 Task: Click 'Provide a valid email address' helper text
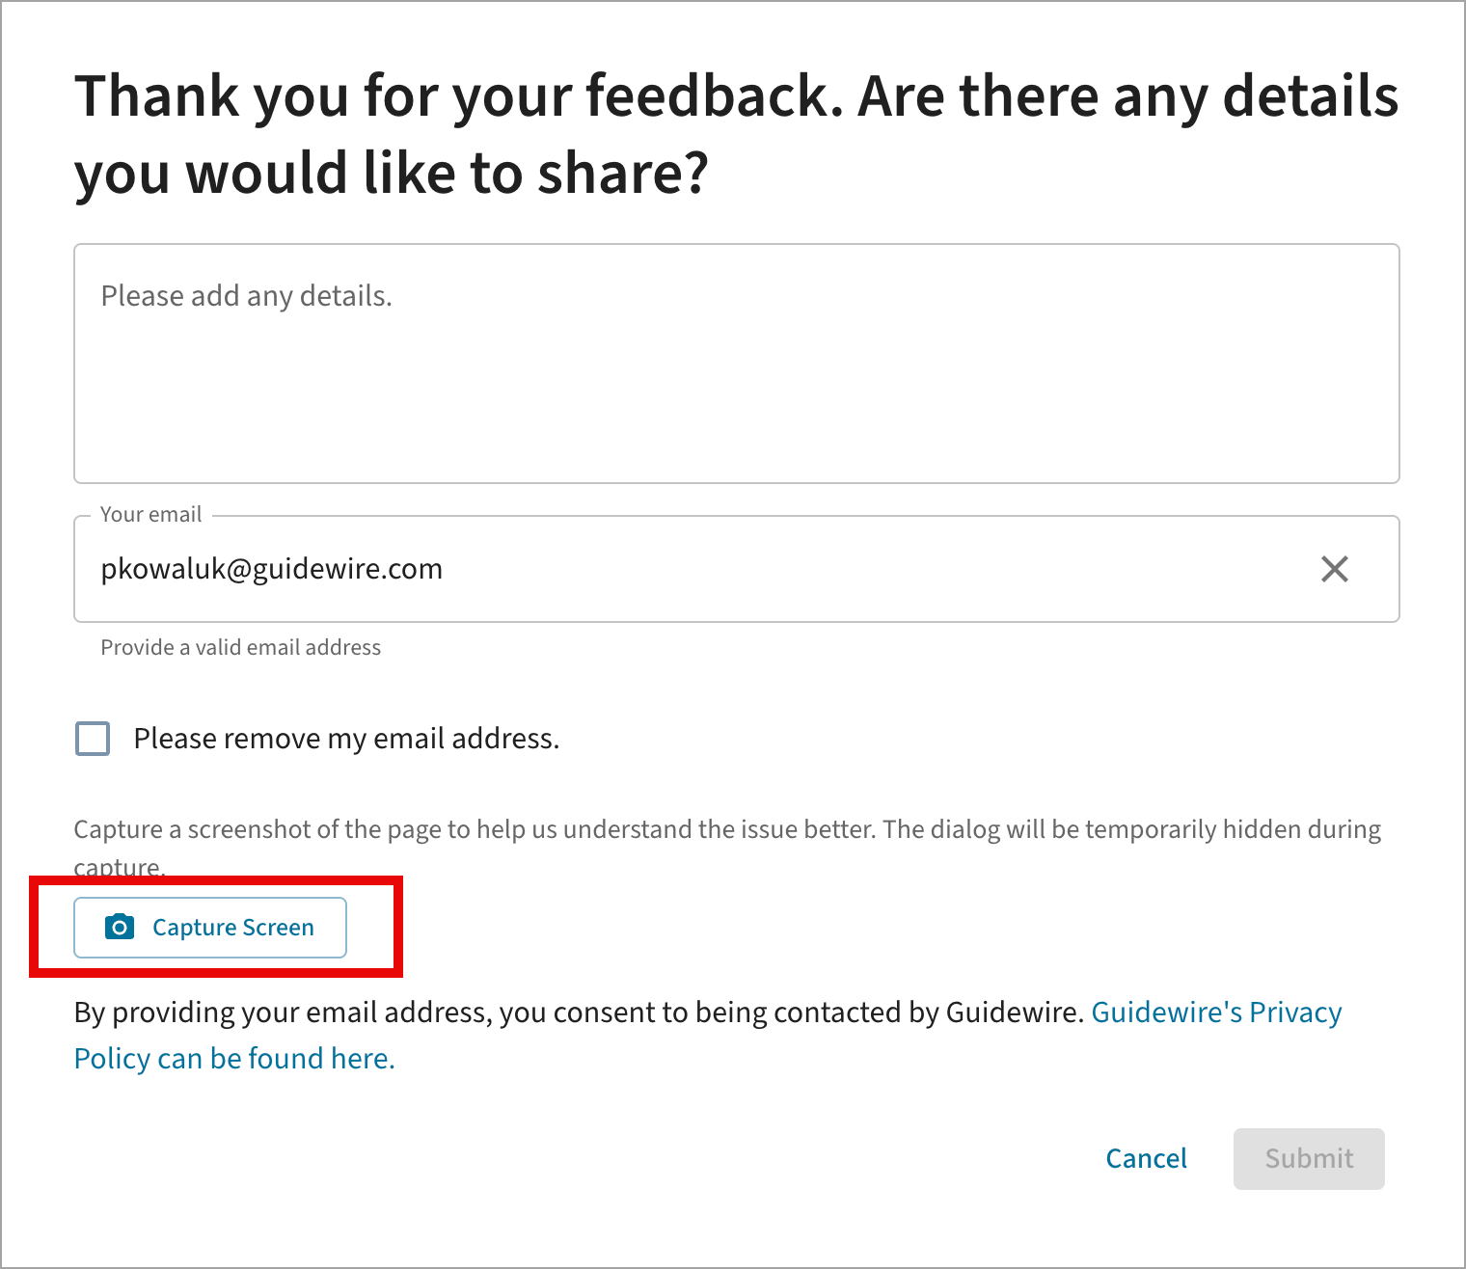click(x=241, y=648)
